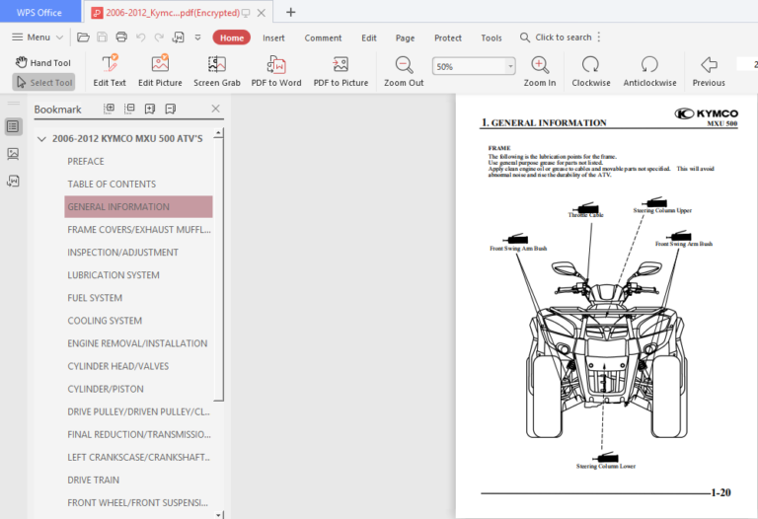
Task: Go to the Previous page
Action: click(x=709, y=71)
